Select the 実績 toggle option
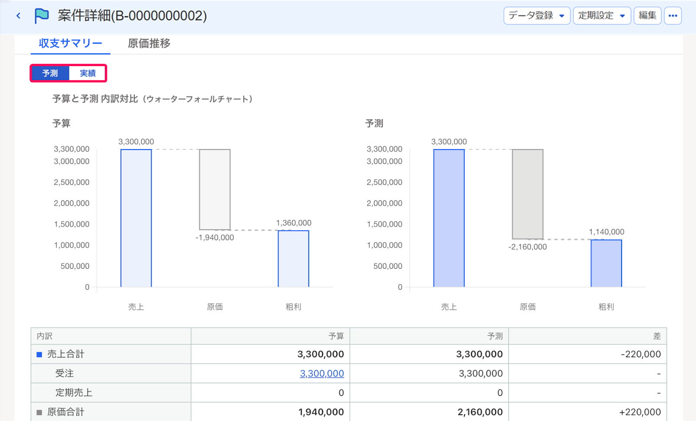Screen dimensions: 696x421 [x=87, y=73]
